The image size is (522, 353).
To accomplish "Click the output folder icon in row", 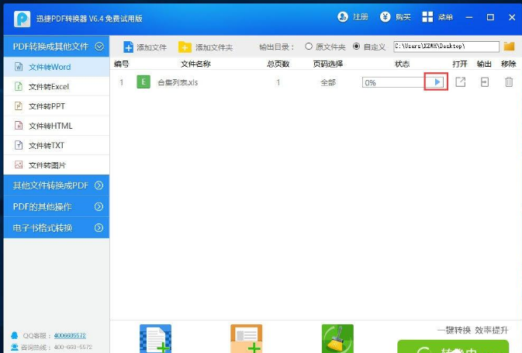I will coord(485,81).
